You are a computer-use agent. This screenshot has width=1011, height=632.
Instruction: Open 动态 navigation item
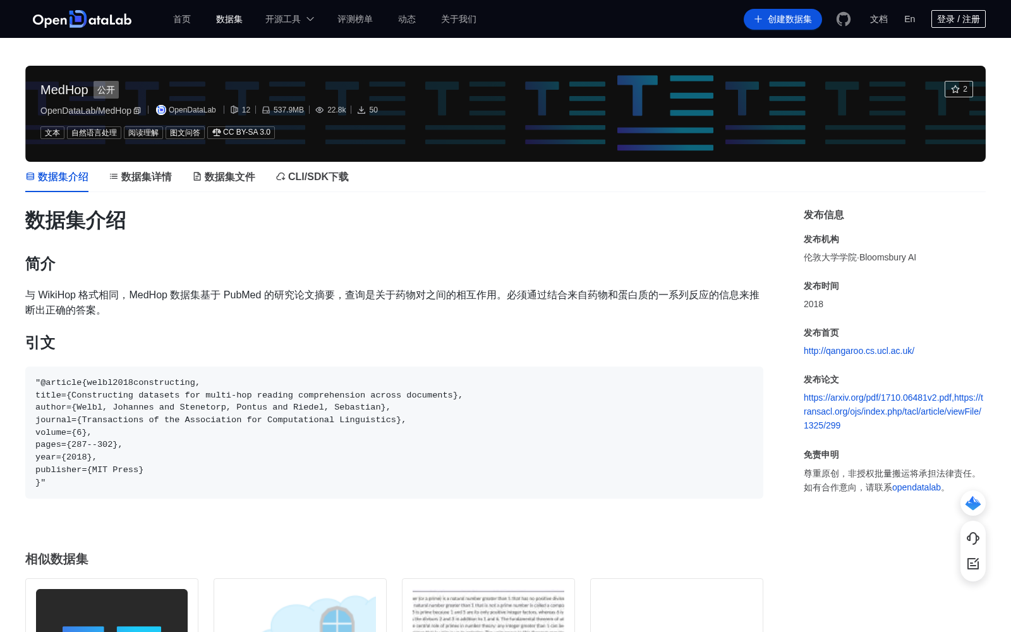(x=407, y=19)
